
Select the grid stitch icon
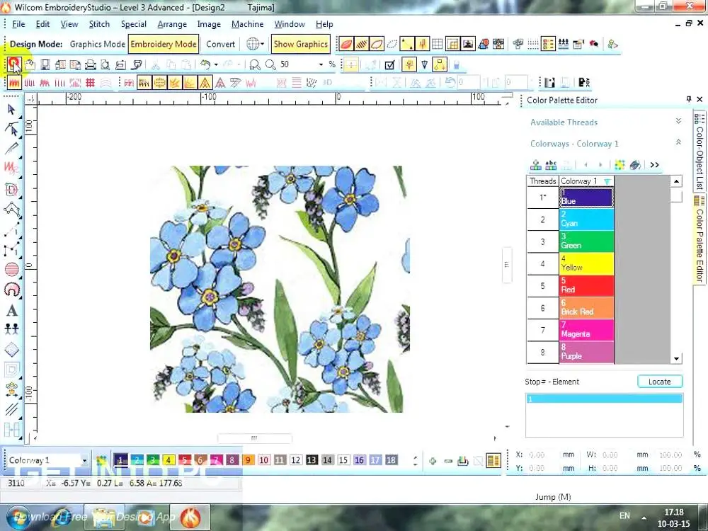90,83
